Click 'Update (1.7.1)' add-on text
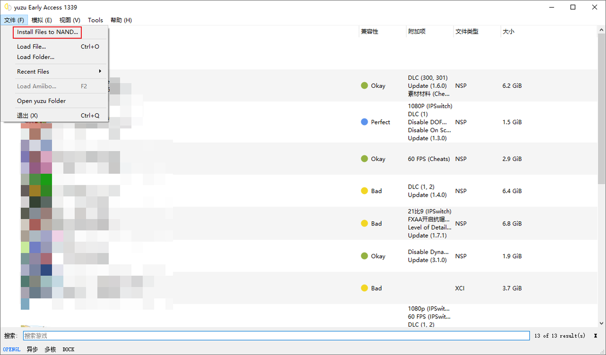The image size is (606, 355). click(428, 235)
